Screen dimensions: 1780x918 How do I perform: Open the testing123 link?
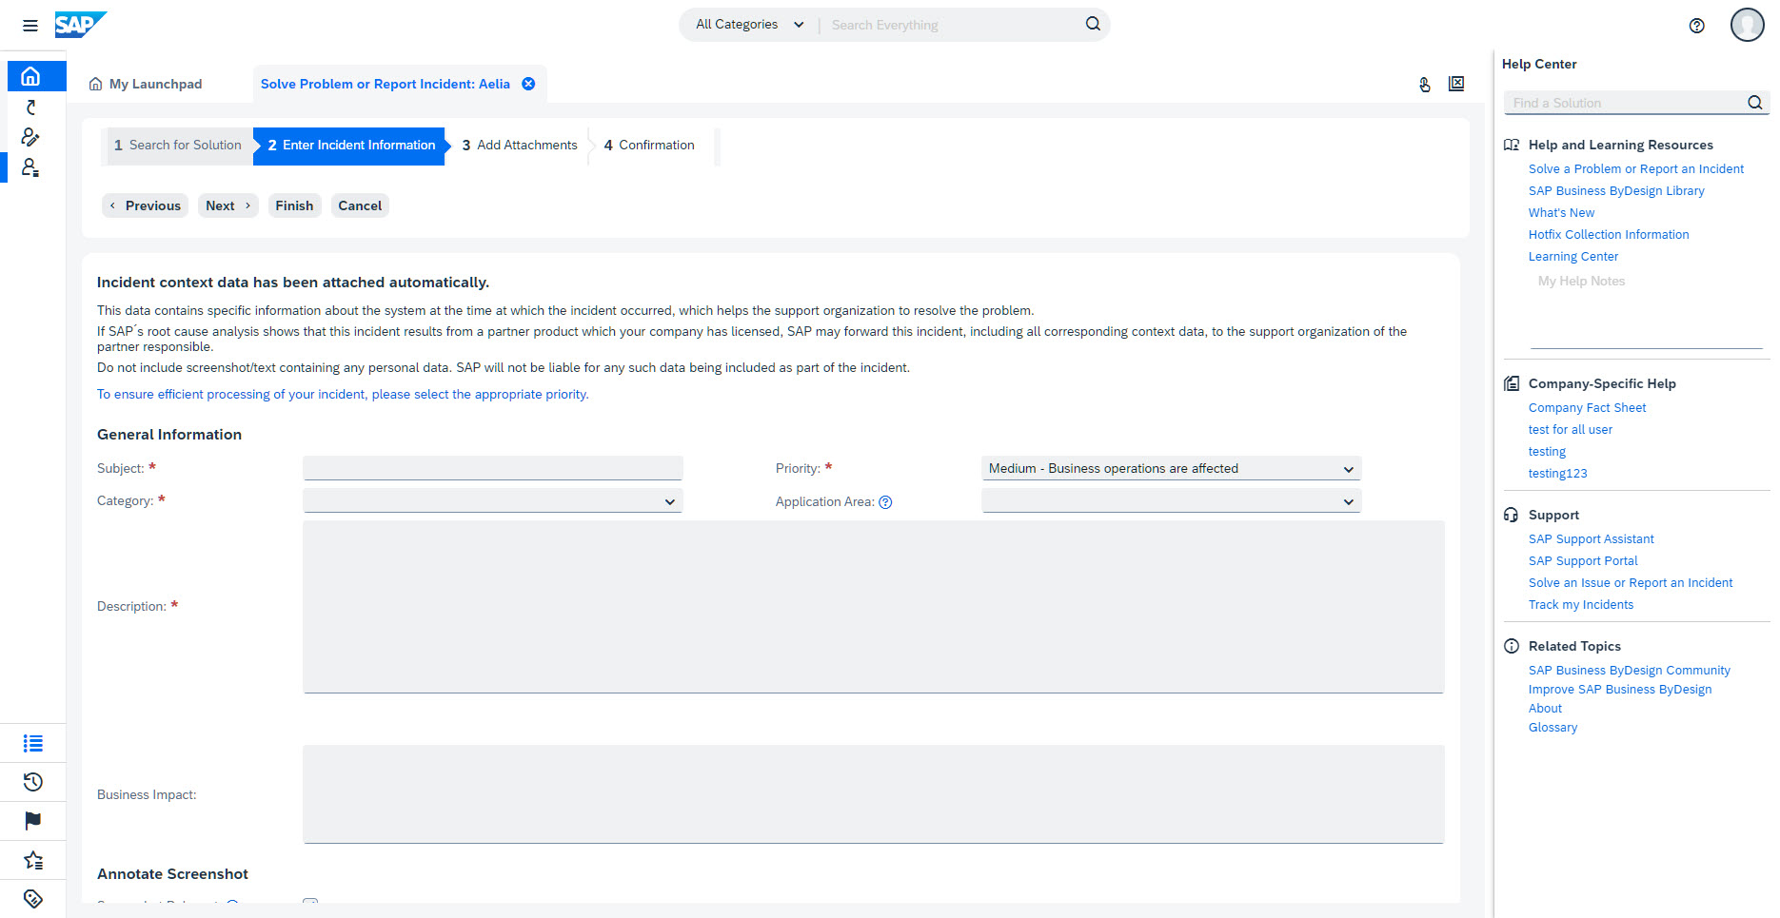tap(1558, 474)
